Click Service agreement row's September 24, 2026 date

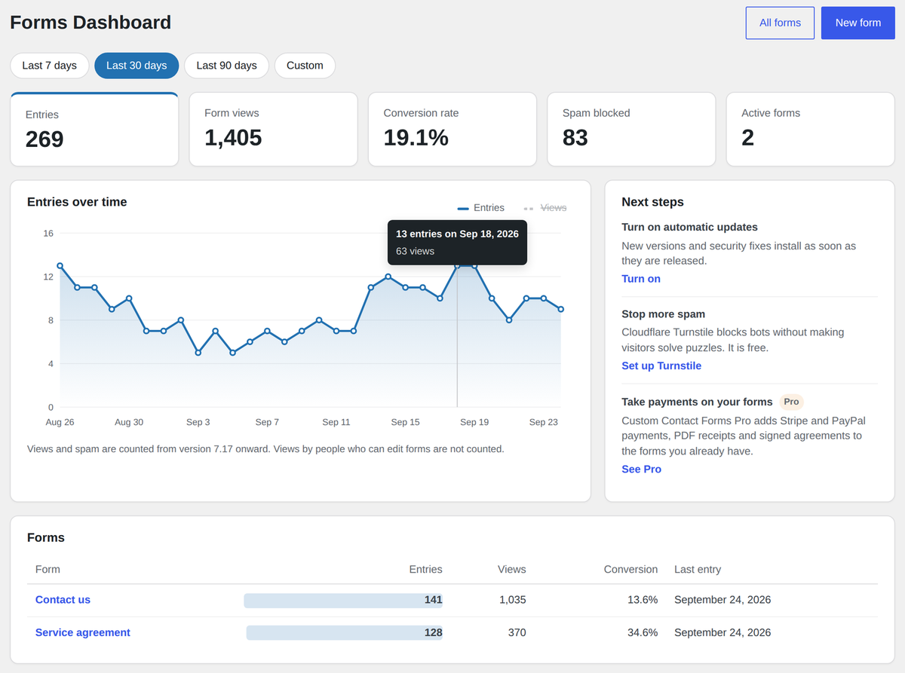coord(722,632)
